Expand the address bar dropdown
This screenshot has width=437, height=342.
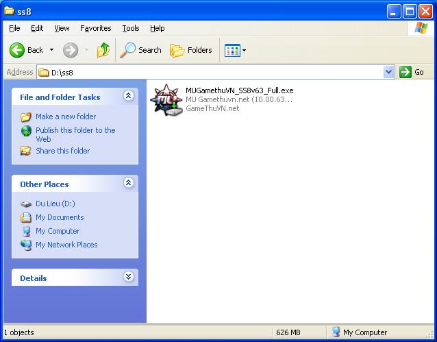(x=389, y=72)
